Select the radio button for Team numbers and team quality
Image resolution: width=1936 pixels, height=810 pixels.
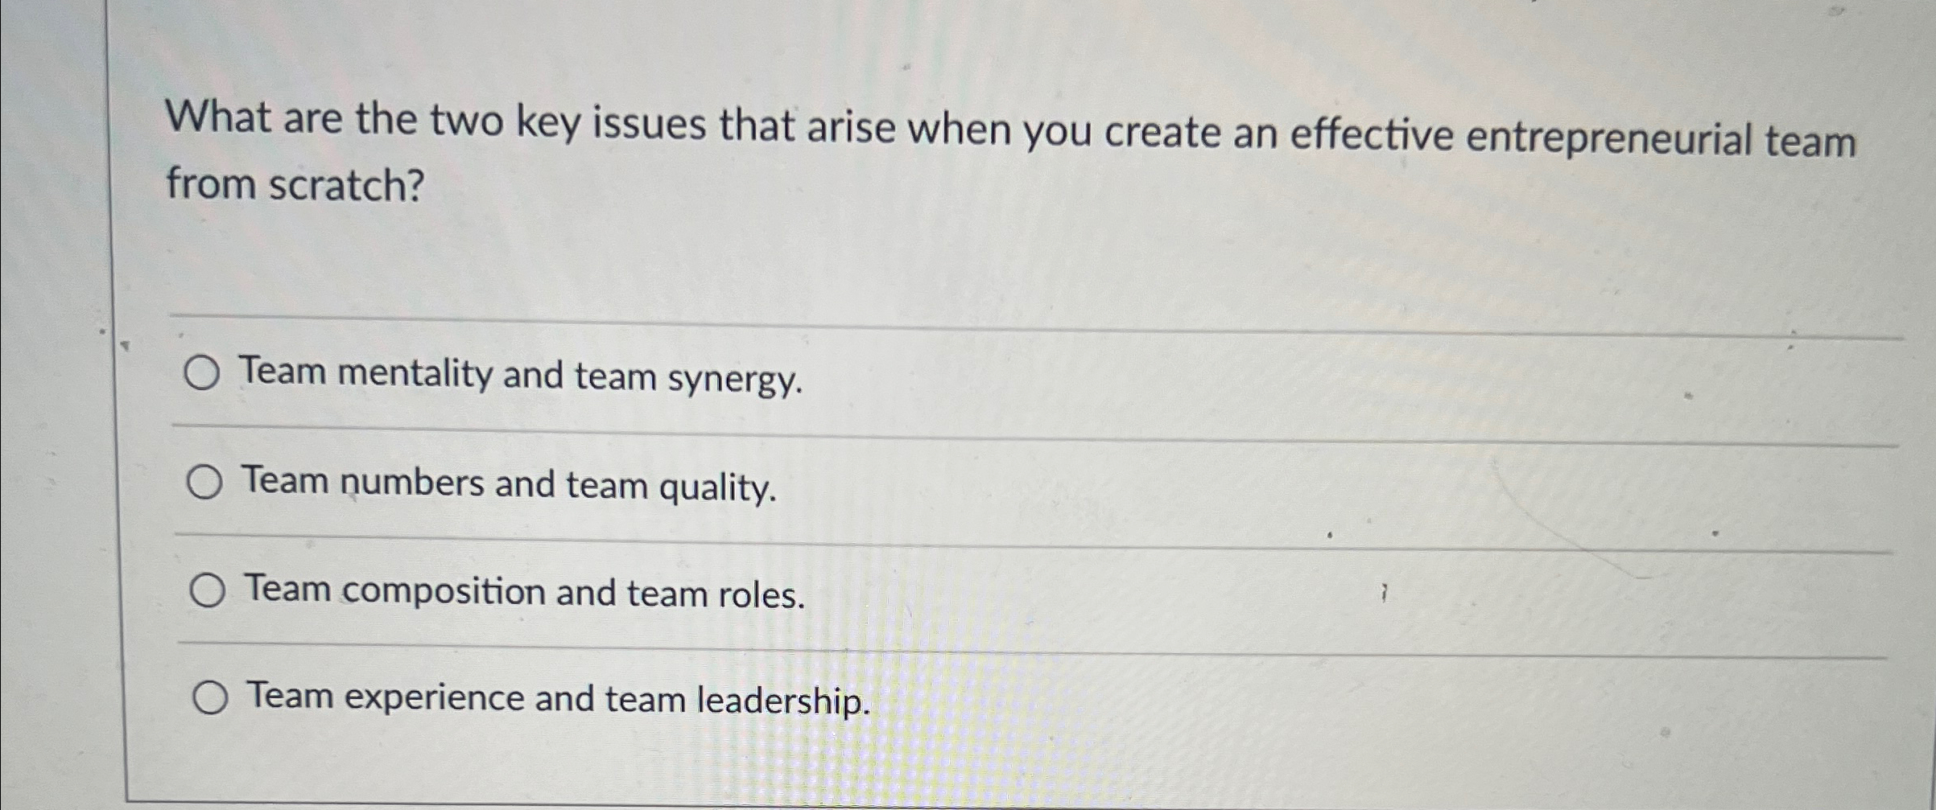pyautogui.click(x=206, y=483)
